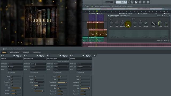
Task: Click the wrench icon on layer D header
Action: (x=87, y=56)
